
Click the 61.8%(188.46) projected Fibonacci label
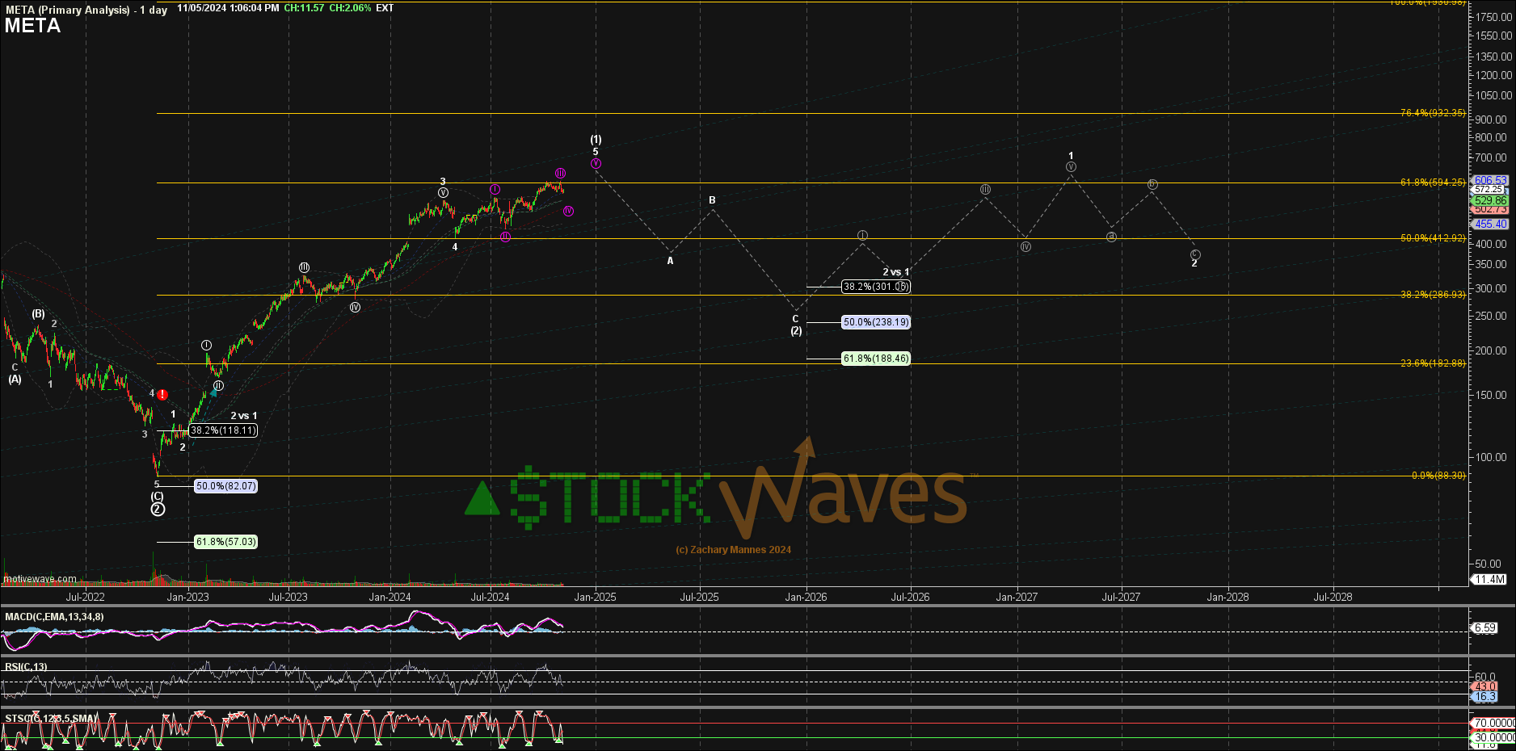876,359
